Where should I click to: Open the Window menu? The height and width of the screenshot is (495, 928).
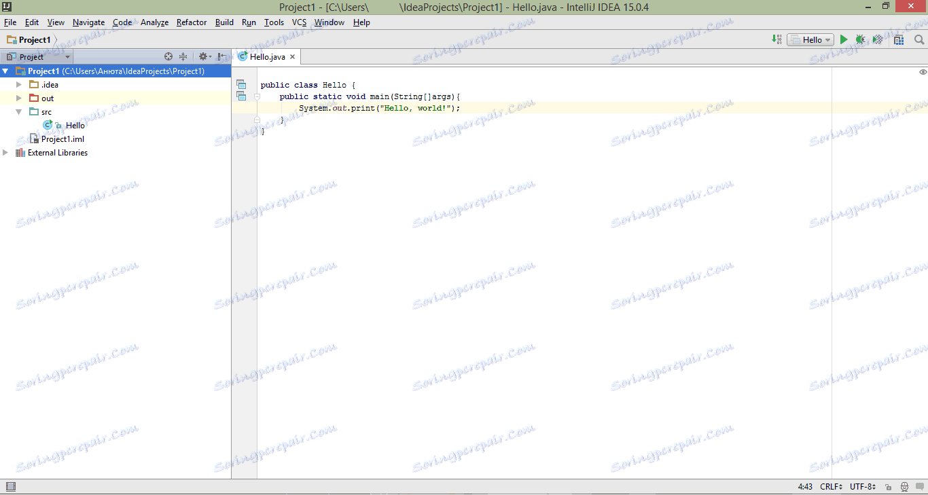tap(329, 22)
